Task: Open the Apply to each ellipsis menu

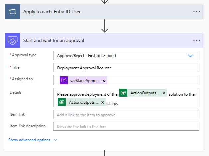Action: tap(197, 12)
